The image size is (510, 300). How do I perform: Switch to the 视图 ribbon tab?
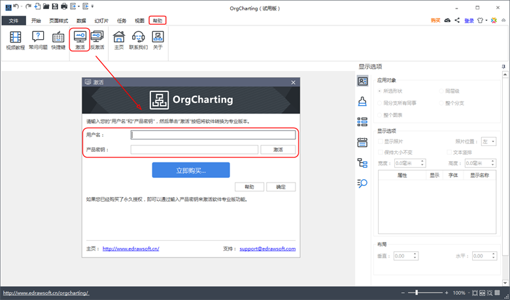(139, 21)
